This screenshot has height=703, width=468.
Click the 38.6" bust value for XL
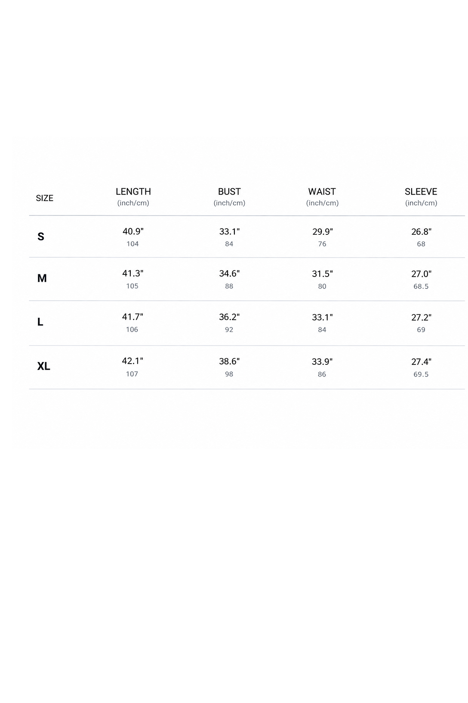(229, 361)
